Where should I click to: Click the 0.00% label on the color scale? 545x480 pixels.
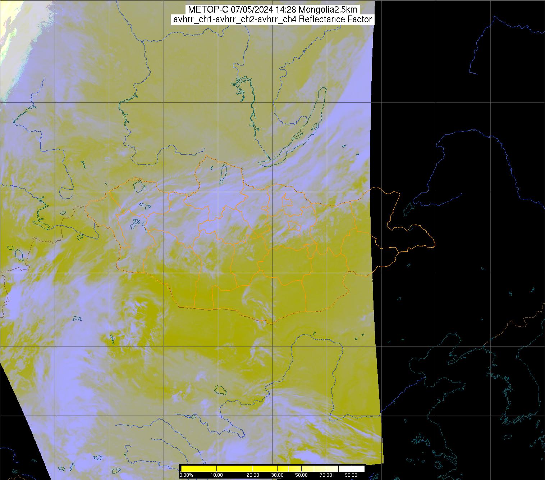pos(186,475)
